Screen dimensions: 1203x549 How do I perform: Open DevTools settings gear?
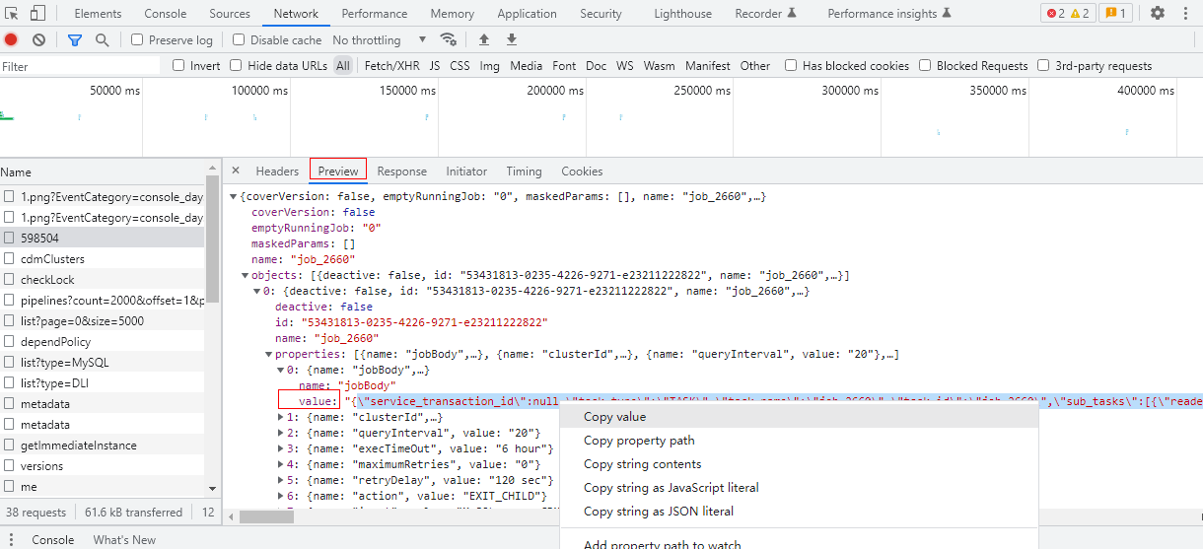point(1158,14)
